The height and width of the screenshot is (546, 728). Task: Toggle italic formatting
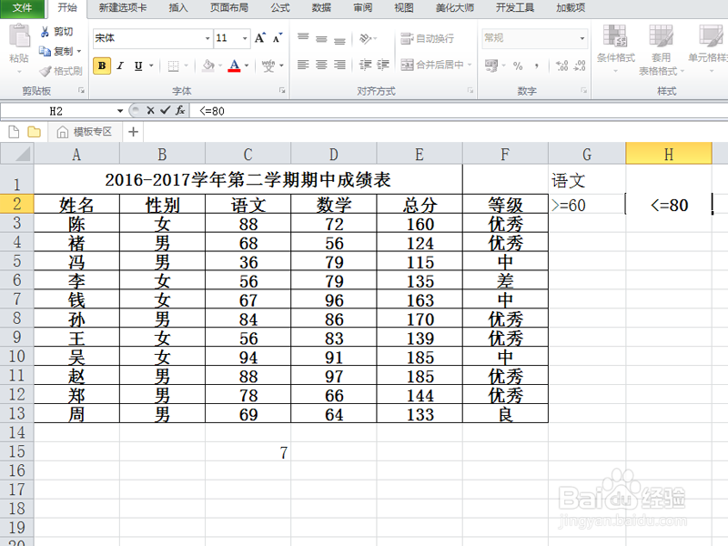click(121, 66)
